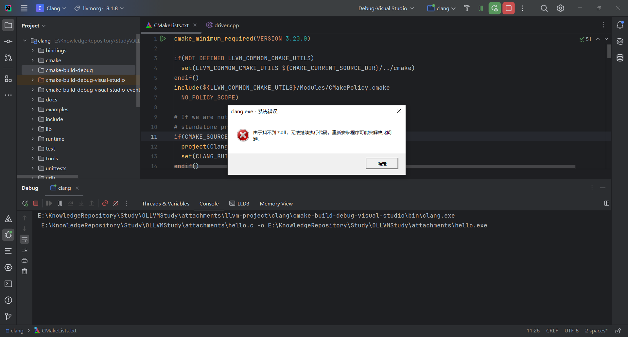The image size is (628, 337).
Task: Open the Project tool window icon
Action: tap(9, 25)
